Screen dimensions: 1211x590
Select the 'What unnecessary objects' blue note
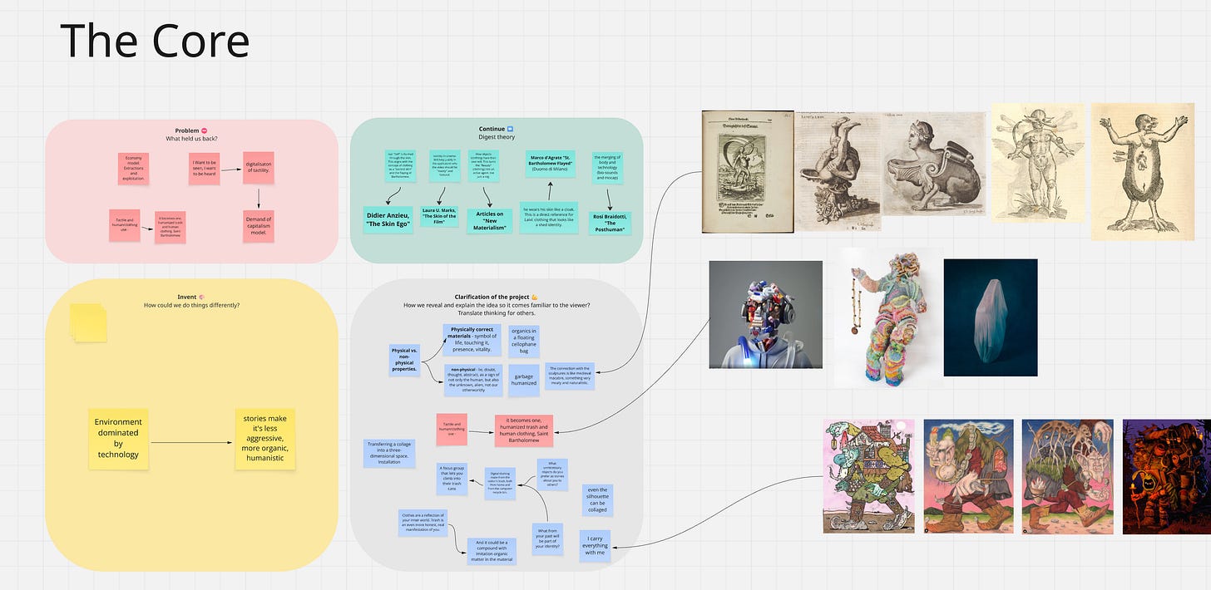551,473
